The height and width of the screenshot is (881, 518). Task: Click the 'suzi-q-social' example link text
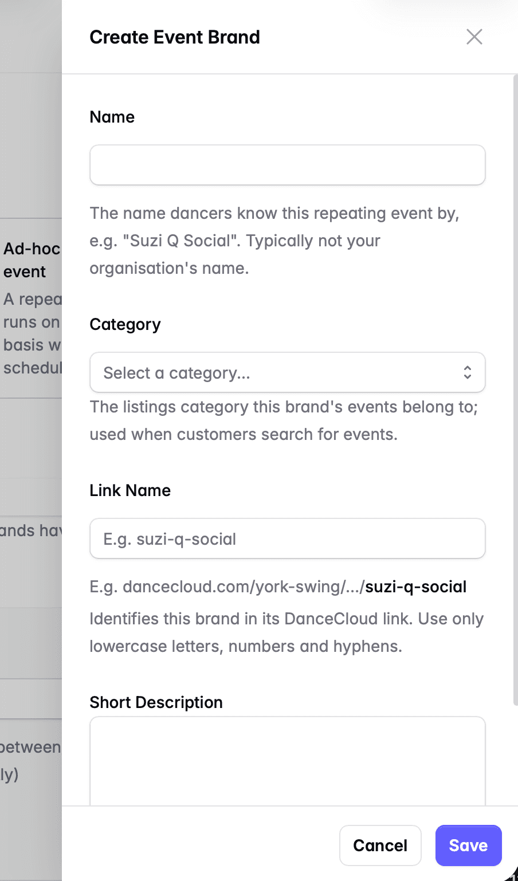416,587
